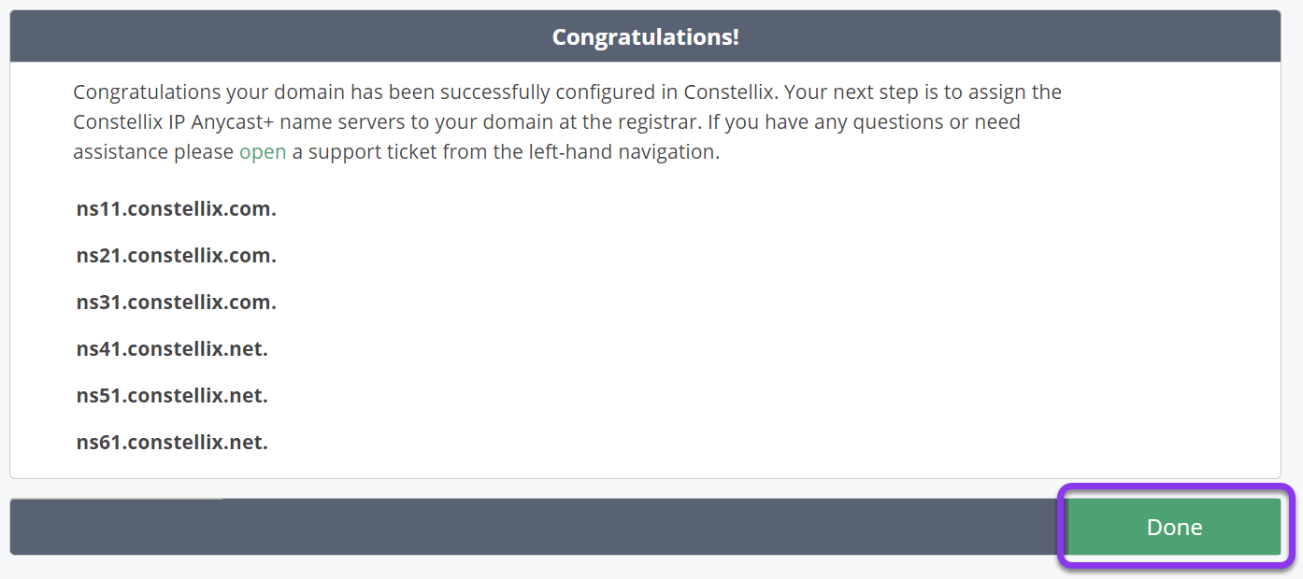Click the "Constellix IP Anycast+" text
The width and height of the screenshot is (1303, 579).
click(176, 121)
